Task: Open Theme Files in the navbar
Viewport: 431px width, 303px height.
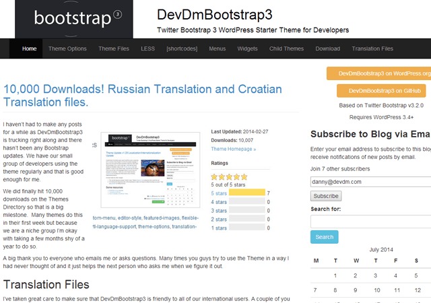Action: [x=114, y=48]
